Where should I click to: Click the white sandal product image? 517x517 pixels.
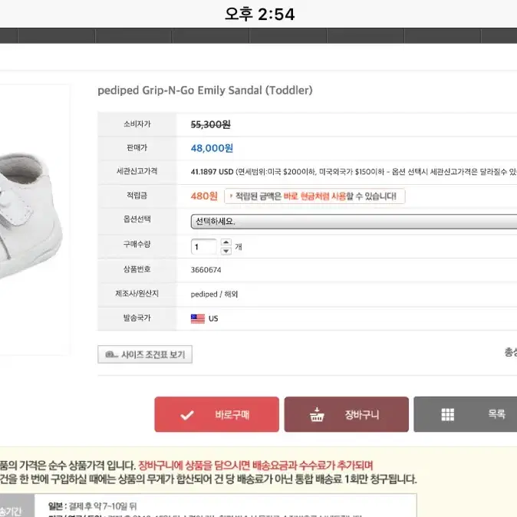(30, 218)
